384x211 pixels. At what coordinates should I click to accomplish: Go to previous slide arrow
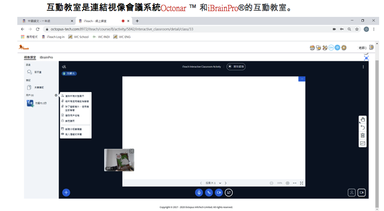pos(201,183)
